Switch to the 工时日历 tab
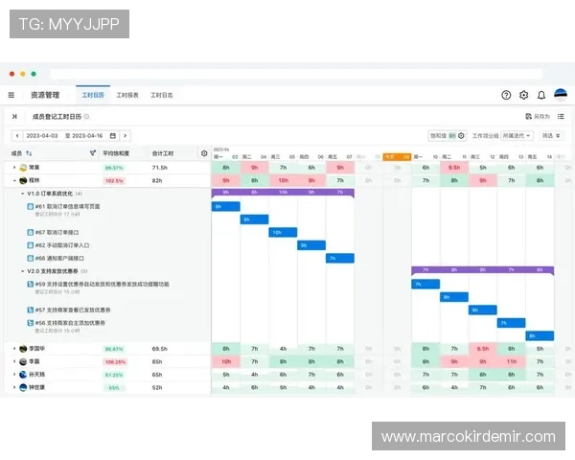Viewport: 575px width, 460px height. point(93,95)
